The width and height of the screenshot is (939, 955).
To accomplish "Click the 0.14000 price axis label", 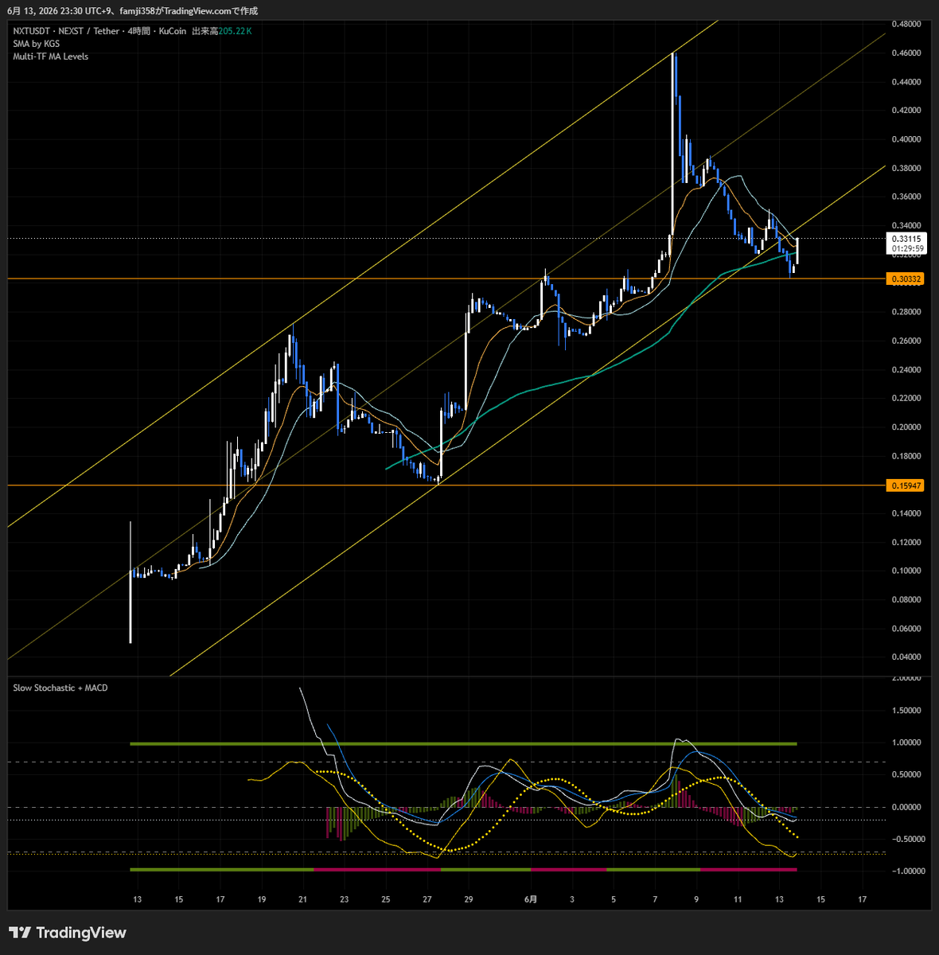I will click(x=906, y=513).
